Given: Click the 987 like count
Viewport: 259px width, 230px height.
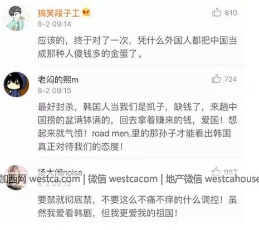Looking at the screenshot, I should (x=231, y=172).
